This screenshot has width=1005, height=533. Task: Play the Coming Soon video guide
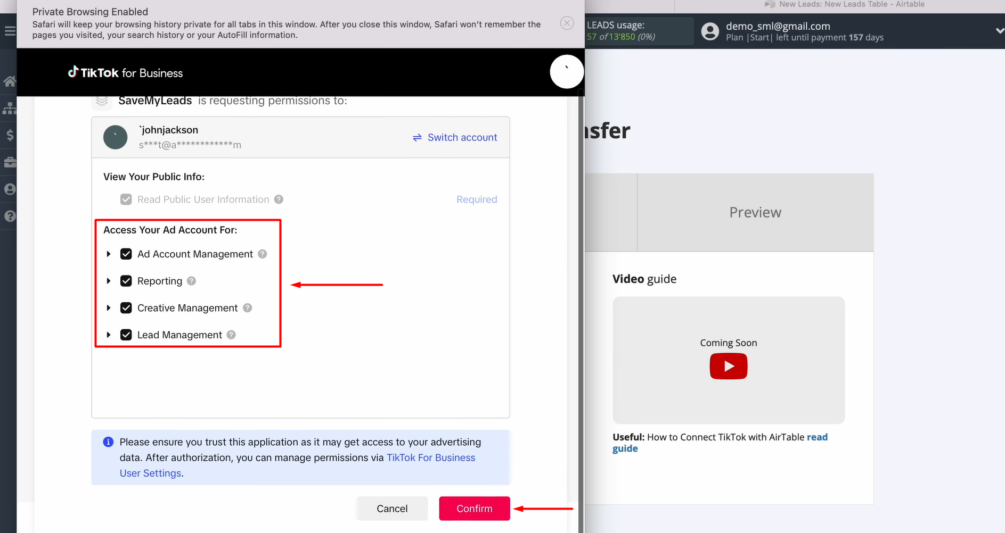tap(728, 367)
